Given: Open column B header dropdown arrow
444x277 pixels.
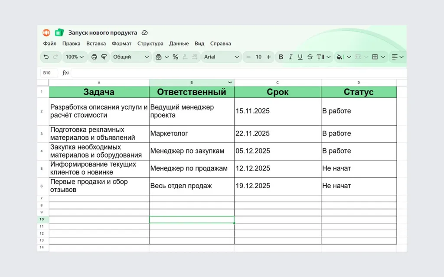Looking at the screenshot, I should tap(230, 83).
